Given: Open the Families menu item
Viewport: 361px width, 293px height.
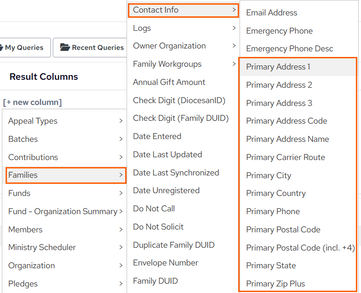Looking at the screenshot, I should tap(66, 175).
